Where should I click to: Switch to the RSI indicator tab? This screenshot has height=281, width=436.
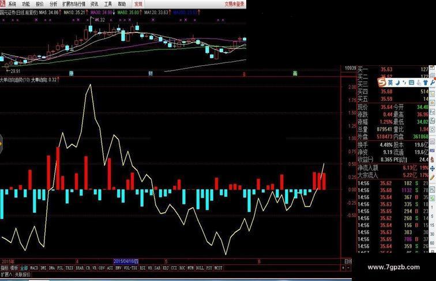click(x=142, y=268)
